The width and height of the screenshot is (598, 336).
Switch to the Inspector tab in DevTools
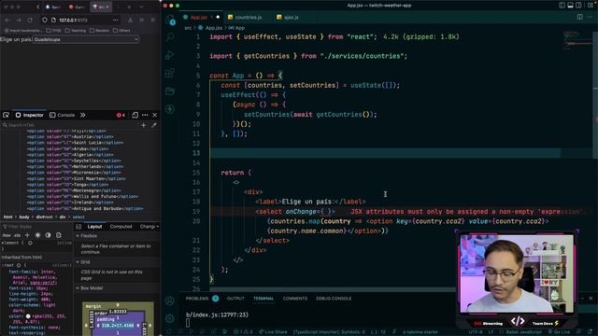30,115
